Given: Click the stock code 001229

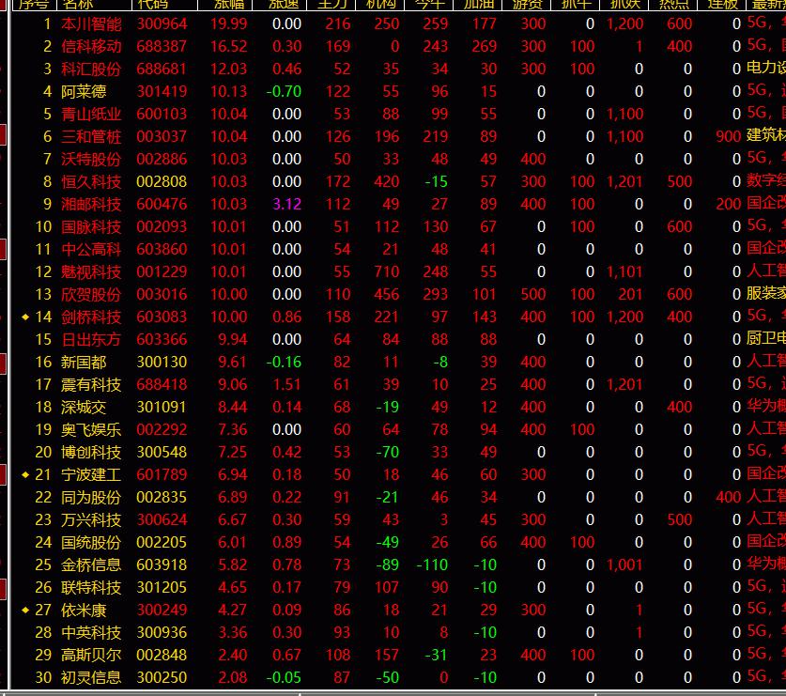Looking at the screenshot, I should point(162,271).
